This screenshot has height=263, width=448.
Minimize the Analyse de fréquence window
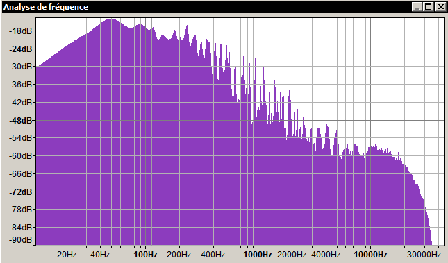point(417,7)
